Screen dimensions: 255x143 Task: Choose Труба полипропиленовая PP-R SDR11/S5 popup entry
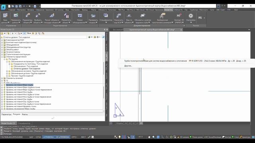click(185, 61)
